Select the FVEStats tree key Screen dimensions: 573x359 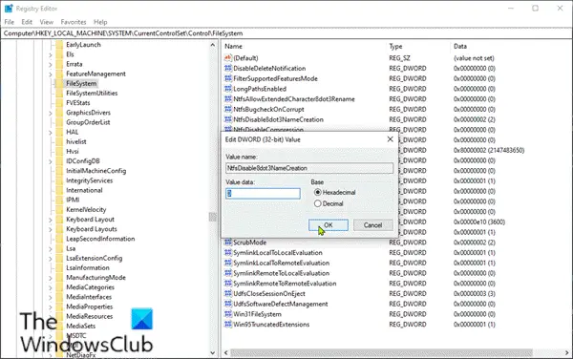78,103
